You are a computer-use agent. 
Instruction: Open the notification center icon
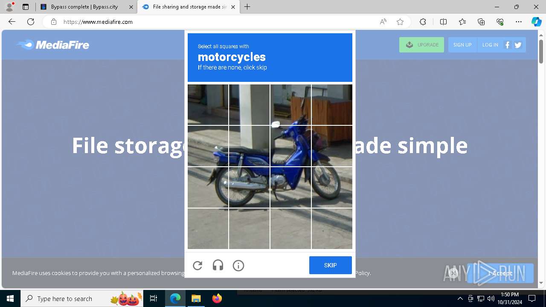pos(532,298)
